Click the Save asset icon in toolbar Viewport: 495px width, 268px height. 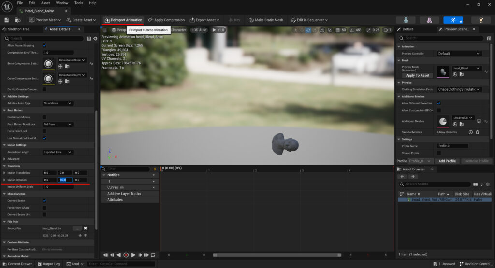point(7,20)
